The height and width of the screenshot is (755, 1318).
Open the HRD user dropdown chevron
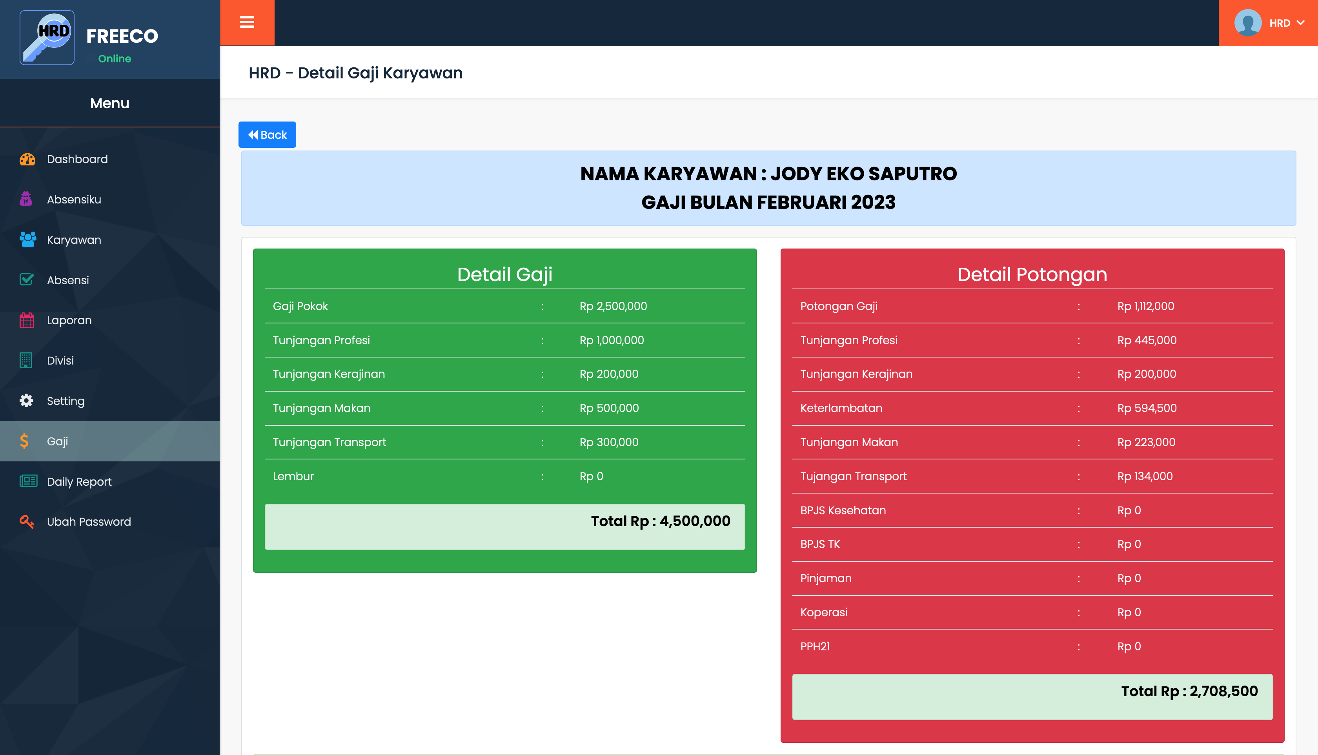click(1300, 23)
